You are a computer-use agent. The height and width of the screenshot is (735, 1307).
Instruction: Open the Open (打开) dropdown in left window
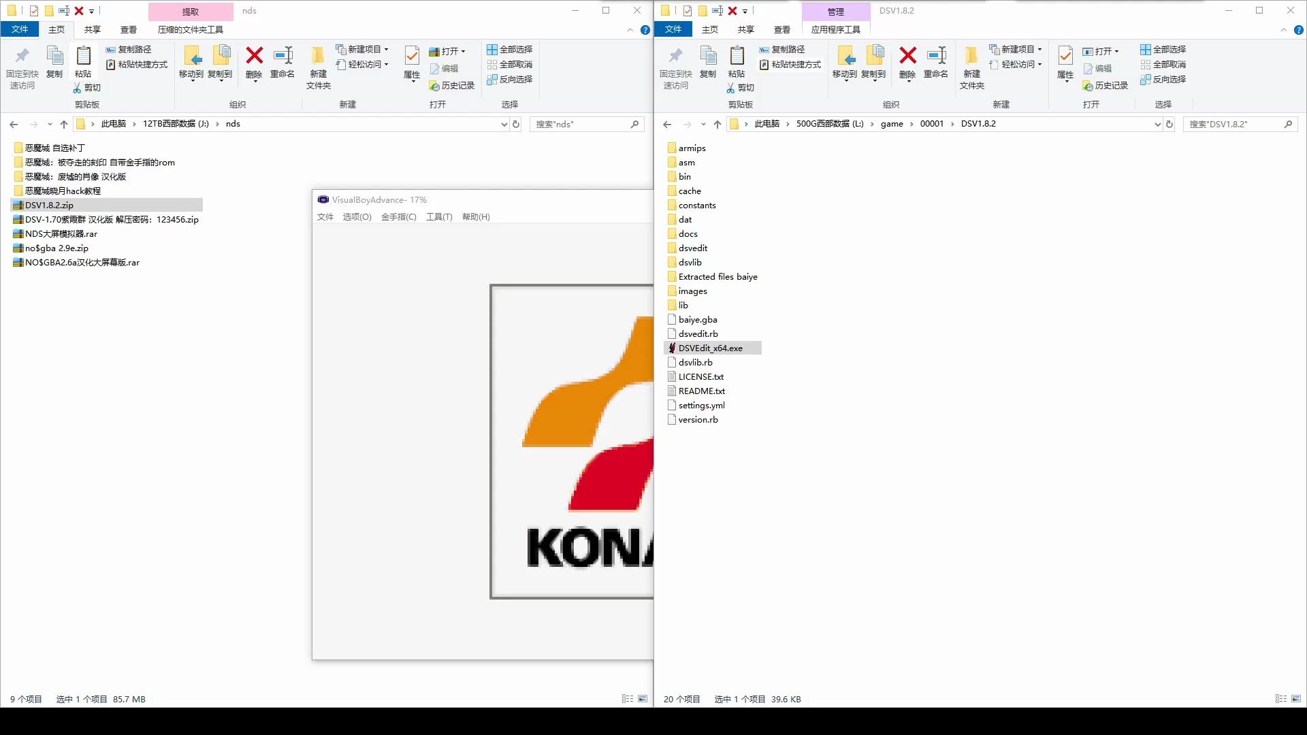click(x=447, y=52)
